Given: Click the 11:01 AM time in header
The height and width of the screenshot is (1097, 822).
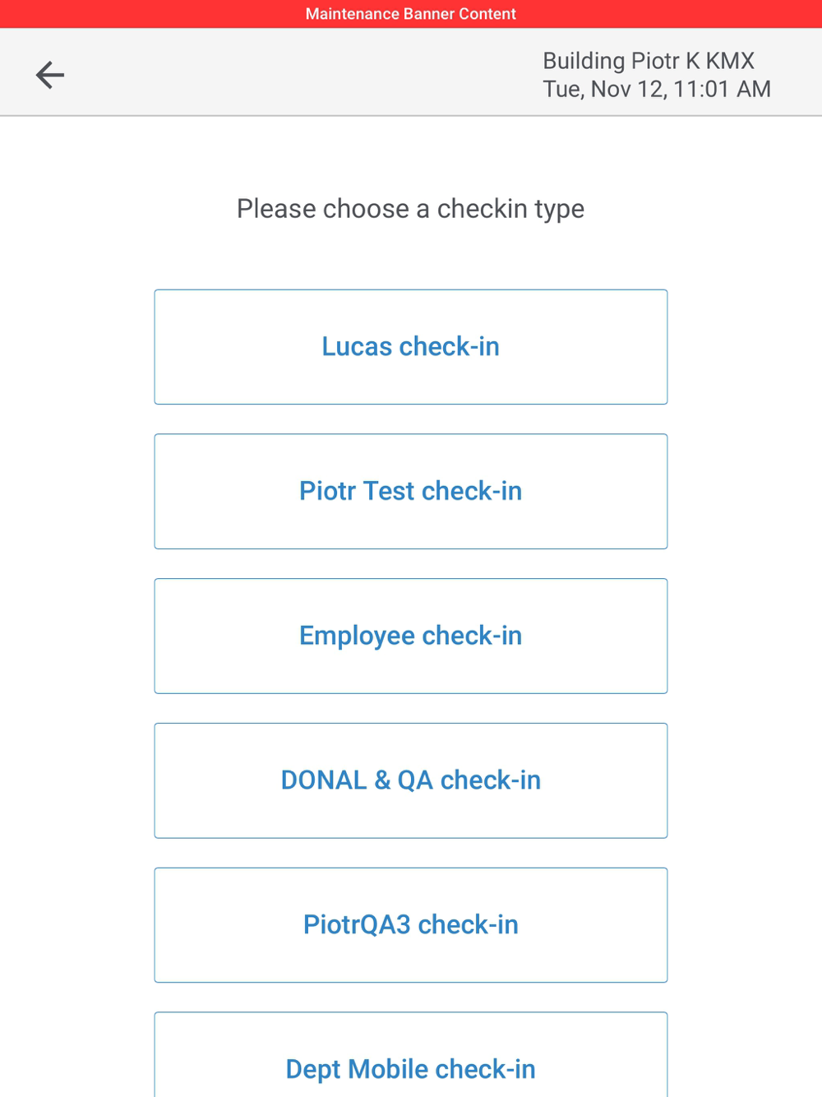Looking at the screenshot, I should [722, 89].
